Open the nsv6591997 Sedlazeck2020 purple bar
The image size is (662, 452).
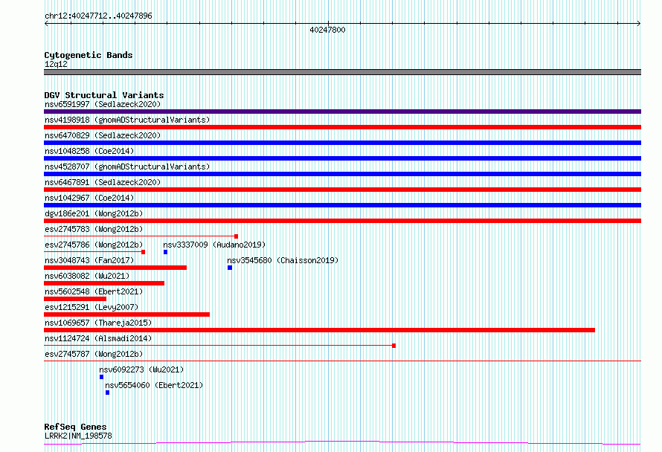coord(342,112)
